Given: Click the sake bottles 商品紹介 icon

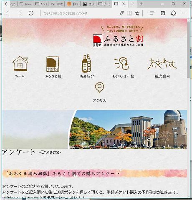Looking at the screenshot, I should 86,63.
